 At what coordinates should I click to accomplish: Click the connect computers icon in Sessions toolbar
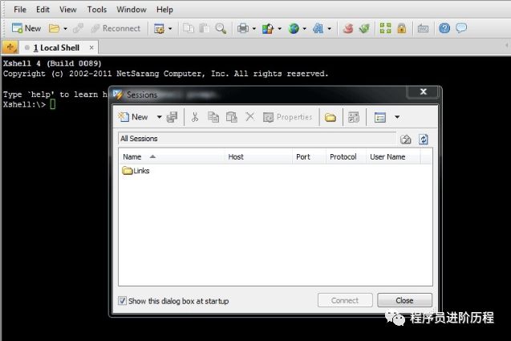tap(172, 116)
